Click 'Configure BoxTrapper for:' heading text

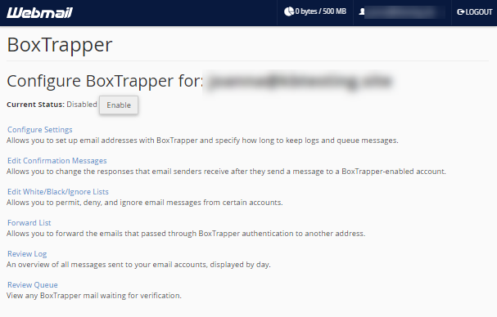[x=105, y=81]
